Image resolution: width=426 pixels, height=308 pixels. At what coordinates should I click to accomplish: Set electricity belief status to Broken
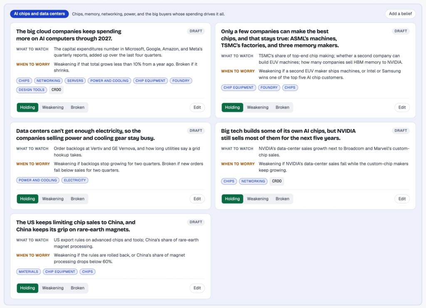pyautogui.click(x=77, y=199)
